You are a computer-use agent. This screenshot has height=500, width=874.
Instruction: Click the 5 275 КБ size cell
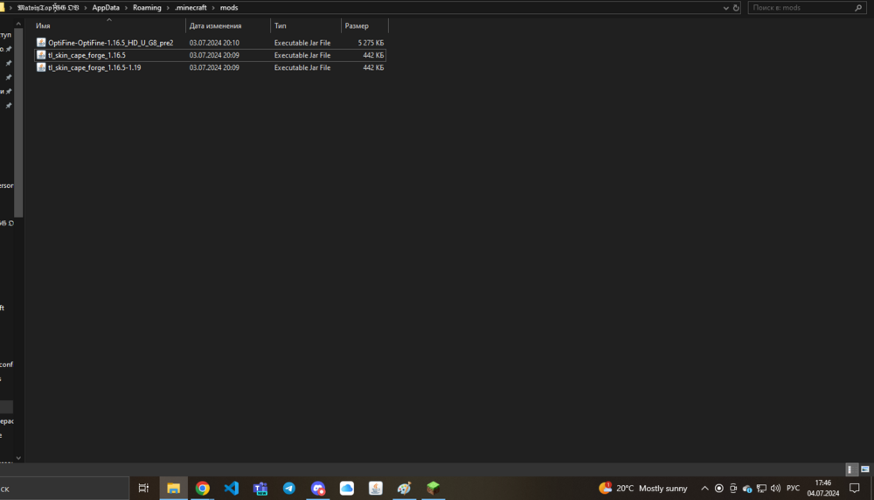[x=371, y=42]
